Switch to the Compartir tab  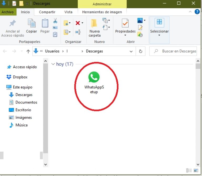pos(47,12)
